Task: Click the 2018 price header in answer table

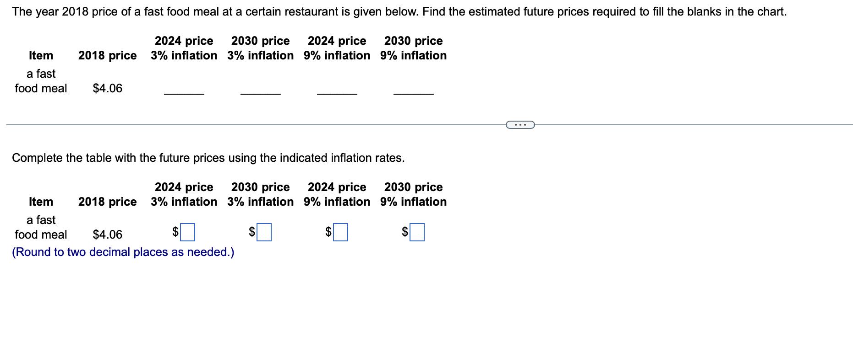Action: coord(107,202)
